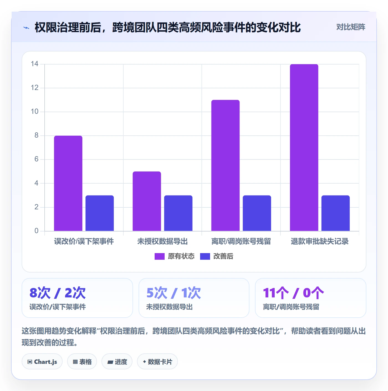Click the purple 原有状态 bar for 未授权数据导出
The image size is (388, 391).
tap(147, 201)
